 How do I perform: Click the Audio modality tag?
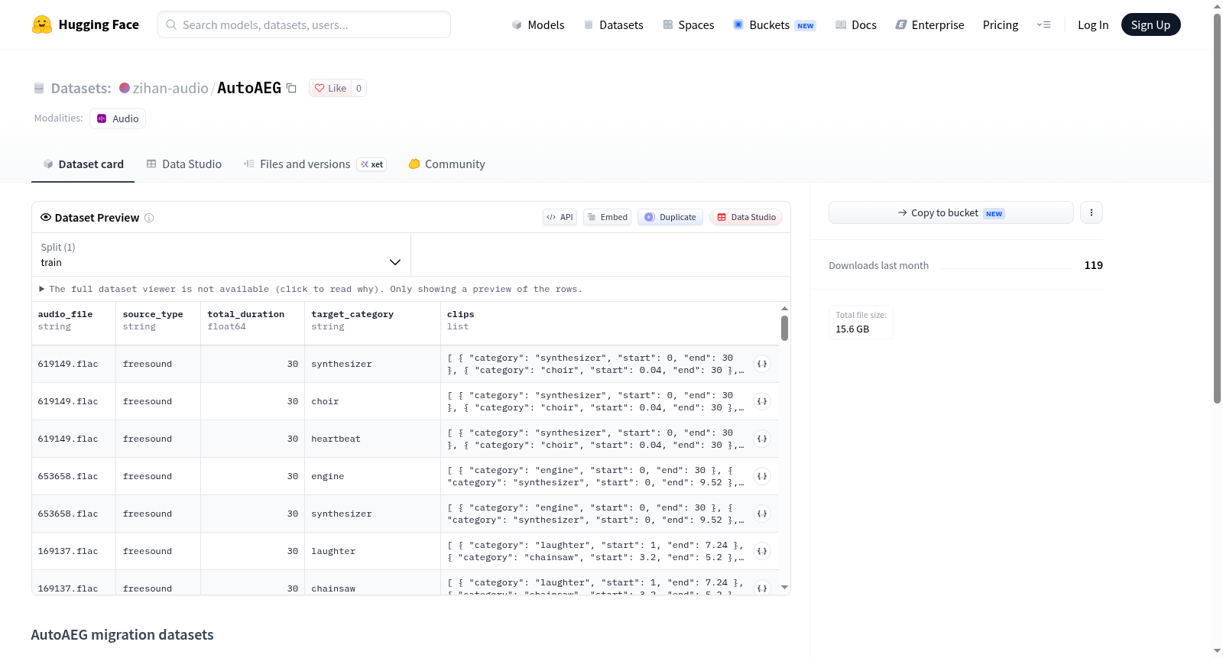coord(118,118)
